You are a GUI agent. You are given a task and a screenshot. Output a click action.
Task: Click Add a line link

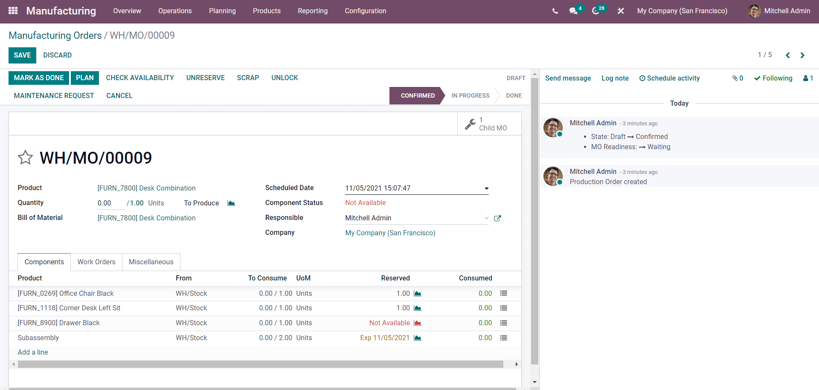[x=33, y=352]
